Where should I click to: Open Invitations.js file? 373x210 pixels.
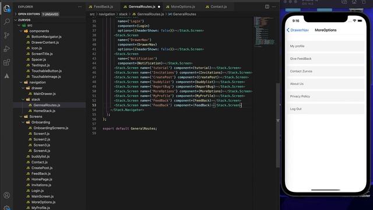(x=41, y=185)
